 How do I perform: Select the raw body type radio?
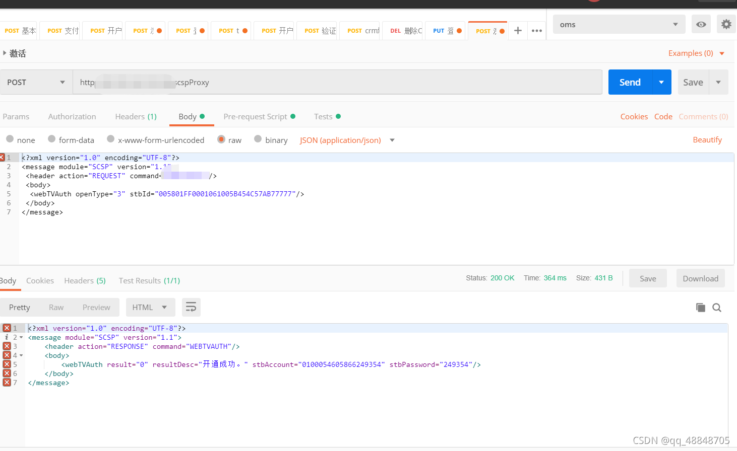(221, 139)
